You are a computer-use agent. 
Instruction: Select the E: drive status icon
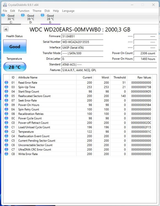[43, 15]
